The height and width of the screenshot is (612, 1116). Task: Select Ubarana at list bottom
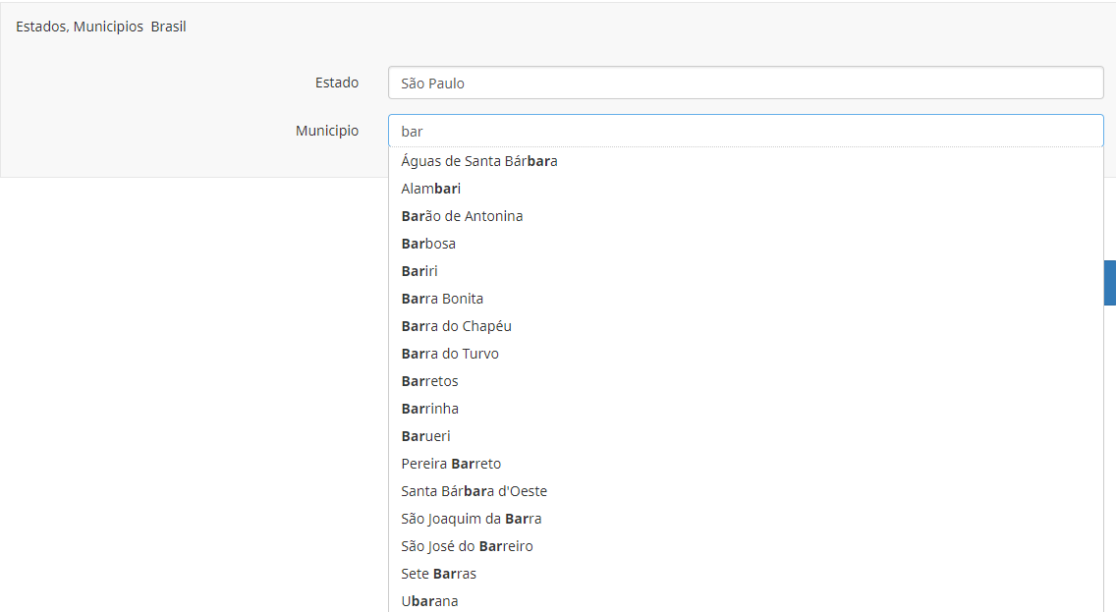point(429,600)
